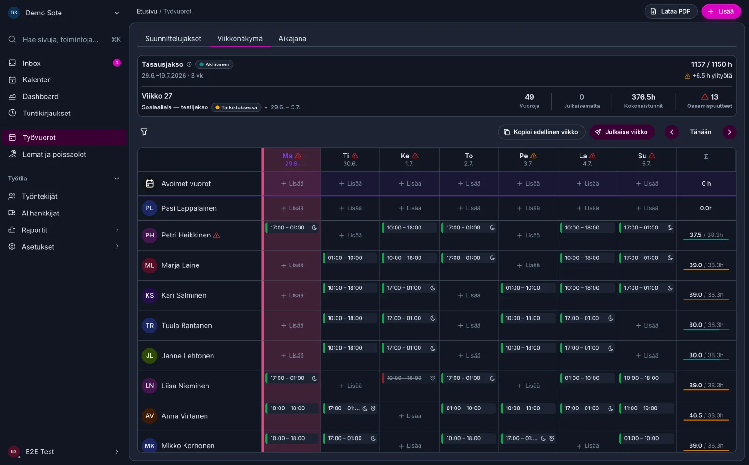
Task: Open Lomat ja poissaolot
Action: [54, 154]
